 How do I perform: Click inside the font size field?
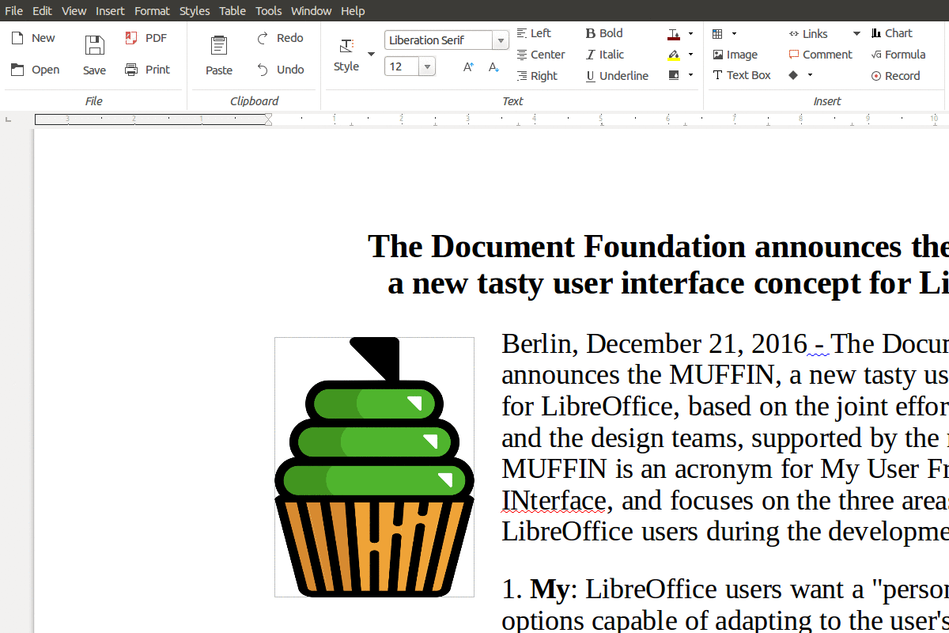402,66
